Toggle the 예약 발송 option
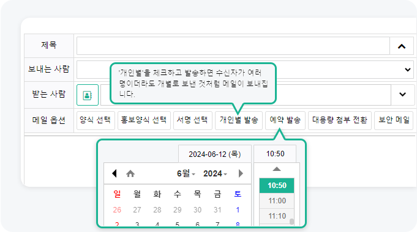Screen dimensions: 417x232 (285, 120)
